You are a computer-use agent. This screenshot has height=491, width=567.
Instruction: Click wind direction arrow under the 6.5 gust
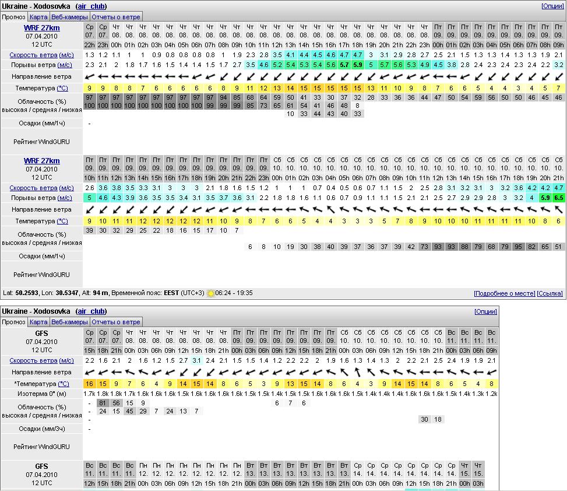pos(558,209)
